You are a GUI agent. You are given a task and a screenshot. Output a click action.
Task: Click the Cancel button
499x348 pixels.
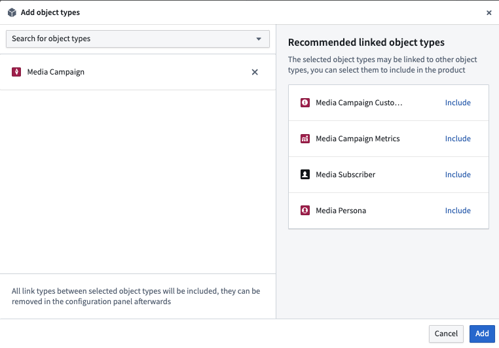446,334
